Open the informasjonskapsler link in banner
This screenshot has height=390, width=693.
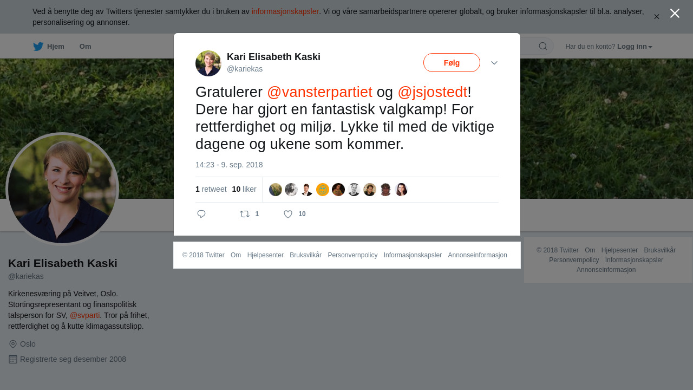tap(285, 11)
